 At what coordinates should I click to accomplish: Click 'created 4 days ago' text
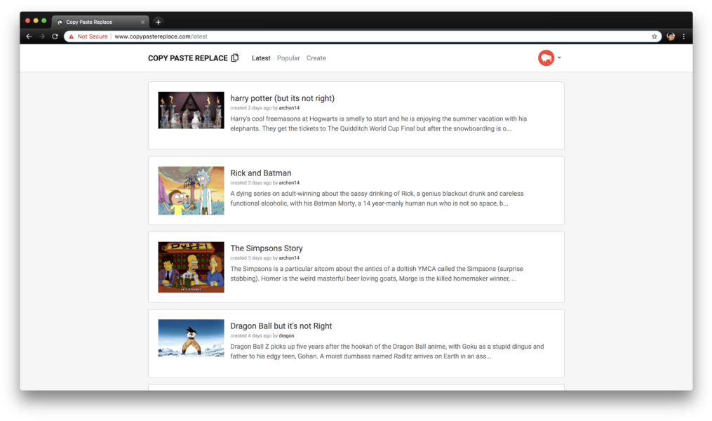(x=250, y=336)
